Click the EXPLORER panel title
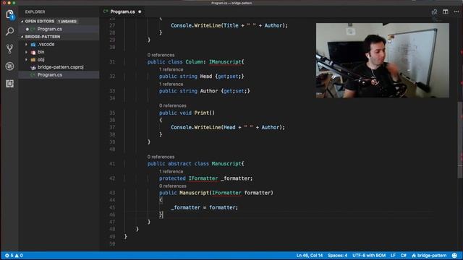 (35, 12)
